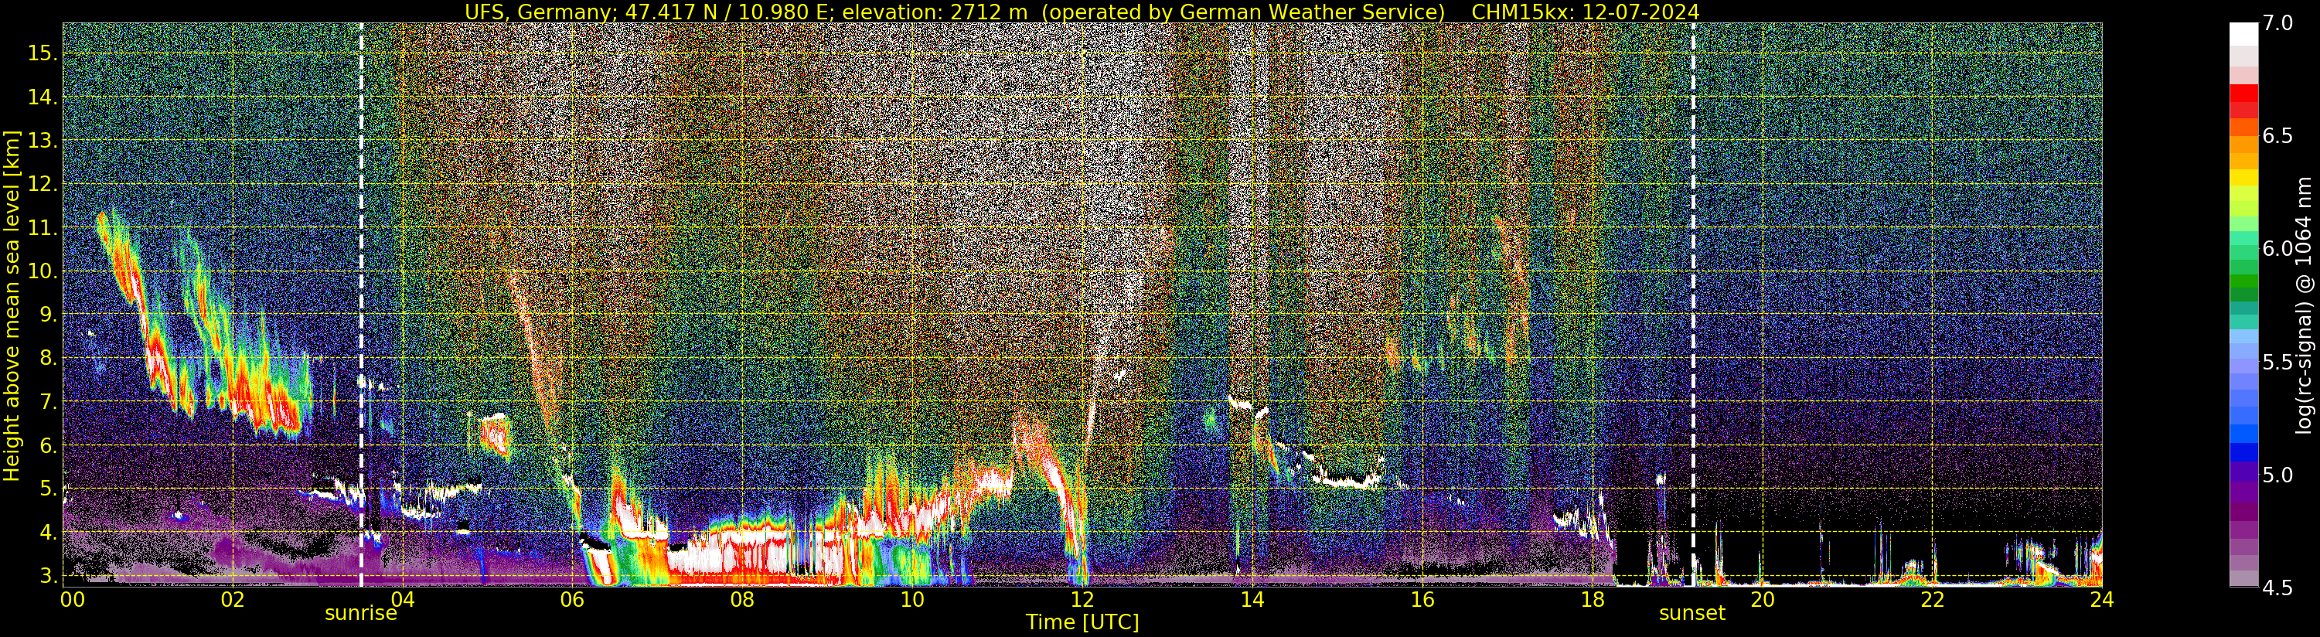The height and width of the screenshot is (637, 2320).
Task: Click the '5.' height tick label
Action: pyautogui.click(x=49, y=489)
